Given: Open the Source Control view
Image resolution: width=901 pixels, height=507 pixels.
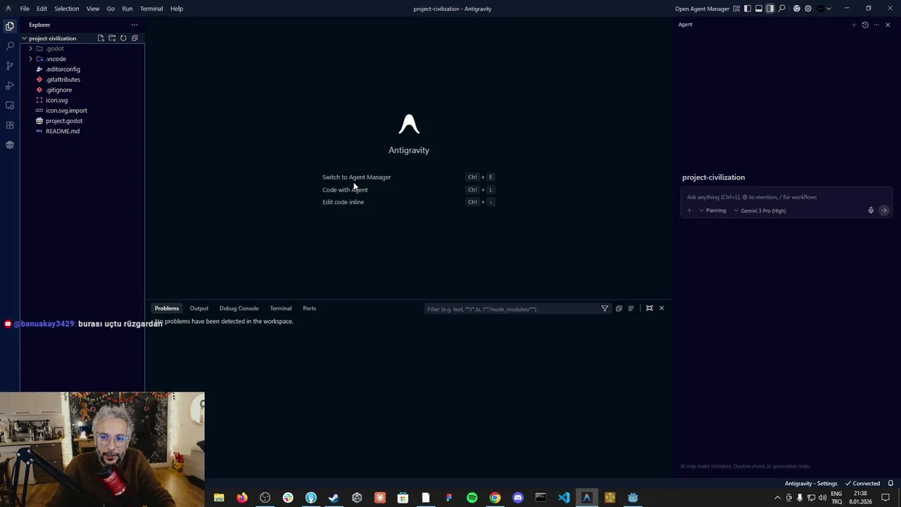Looking at the screenshot, I should [x=10, y=65].
